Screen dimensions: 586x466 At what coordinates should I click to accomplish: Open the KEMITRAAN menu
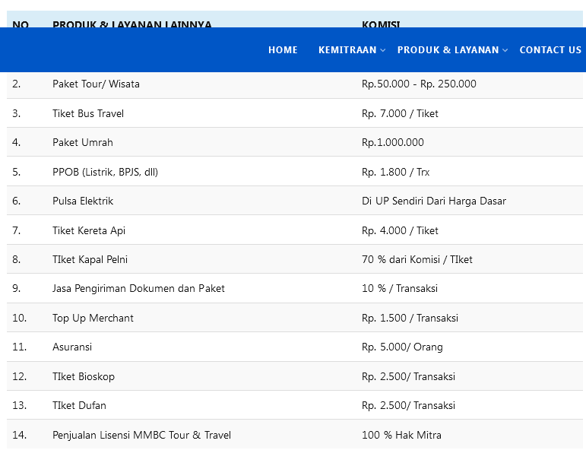[347, 50]
